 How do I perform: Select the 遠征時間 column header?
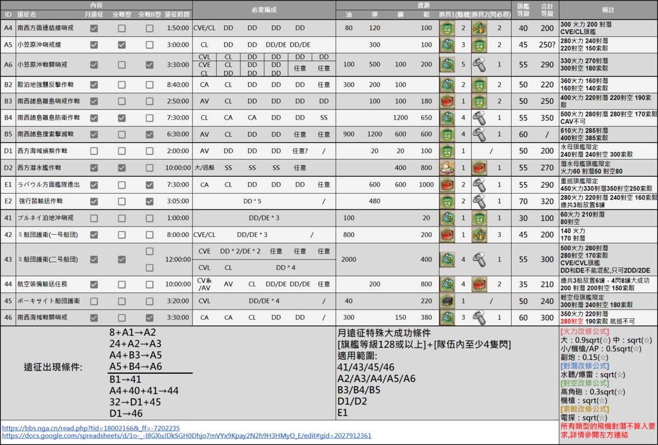click(x=177, y=13)
